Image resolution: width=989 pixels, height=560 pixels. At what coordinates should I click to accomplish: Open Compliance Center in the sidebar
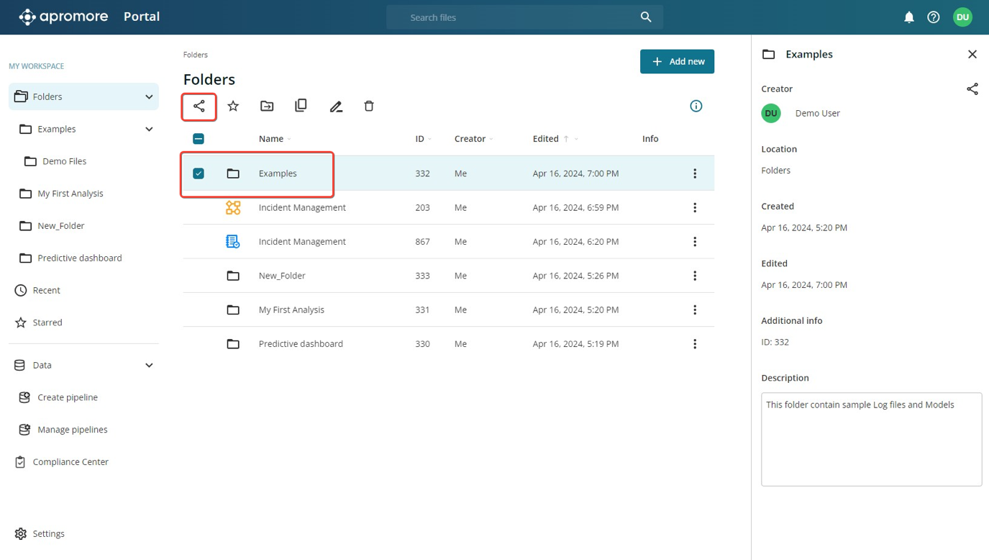point(70,462)
